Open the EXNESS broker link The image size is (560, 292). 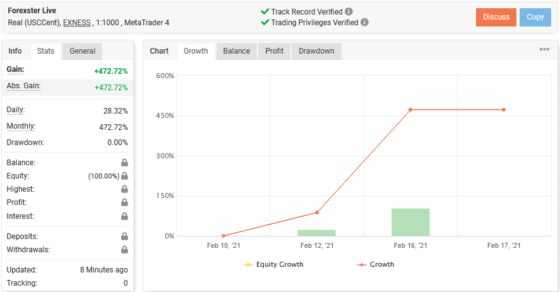[77, 23]
